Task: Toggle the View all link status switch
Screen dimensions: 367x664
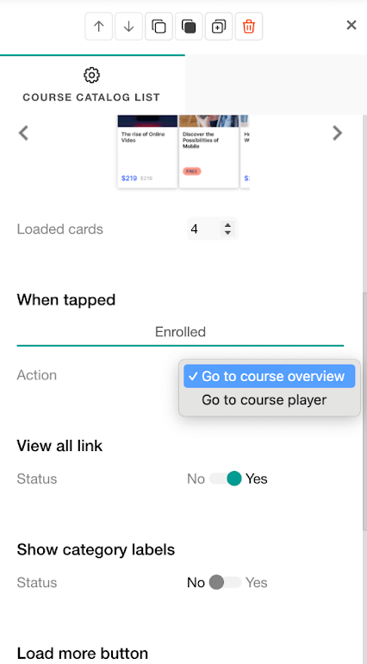Action: (226, 479)
